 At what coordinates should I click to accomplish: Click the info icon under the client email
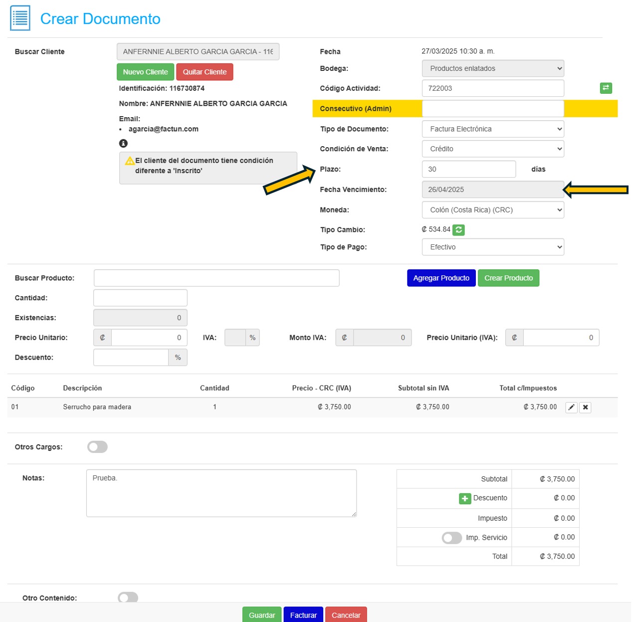point(123,143)
